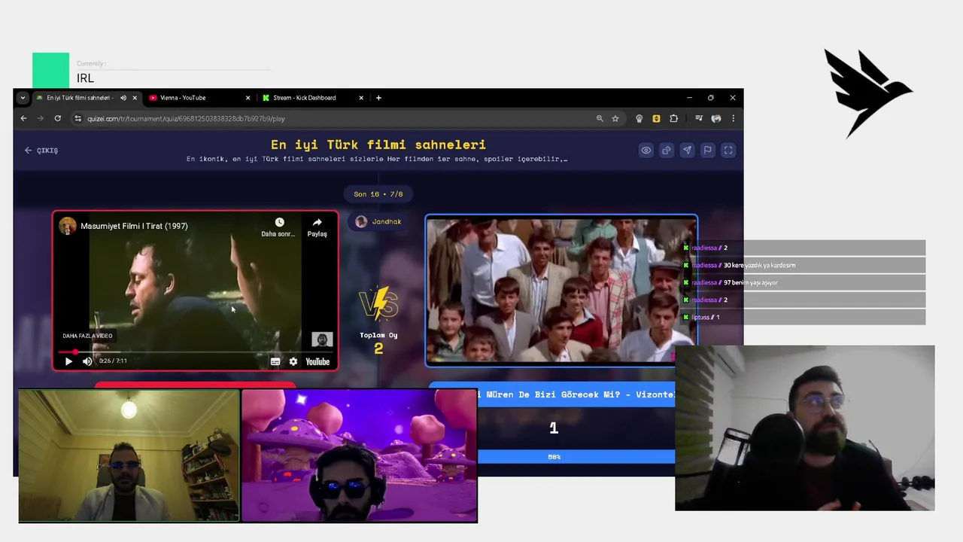The image size is (963, 542).
Task: Play the Masumiyet video
Action: click(x=68, y=361)
